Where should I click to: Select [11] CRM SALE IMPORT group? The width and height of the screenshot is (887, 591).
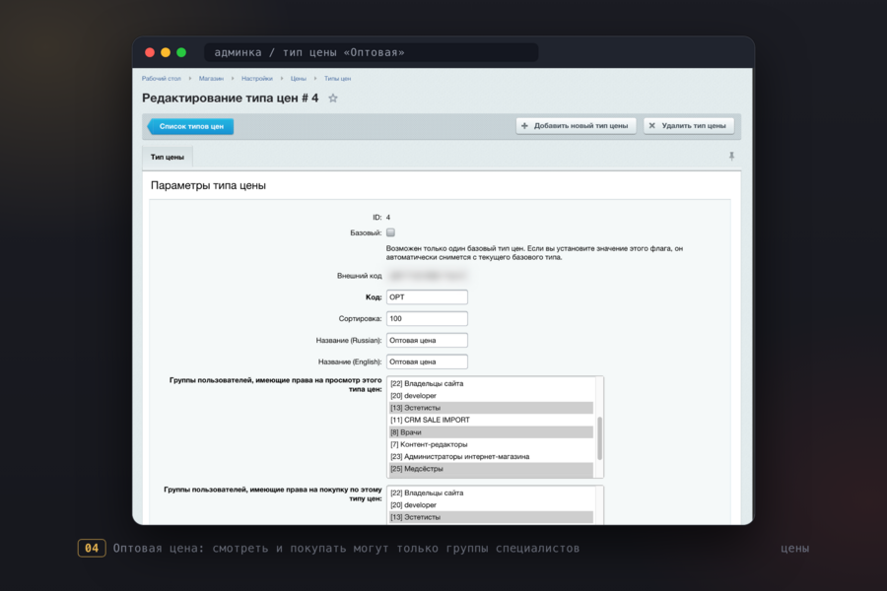click(x=491, y=420)
